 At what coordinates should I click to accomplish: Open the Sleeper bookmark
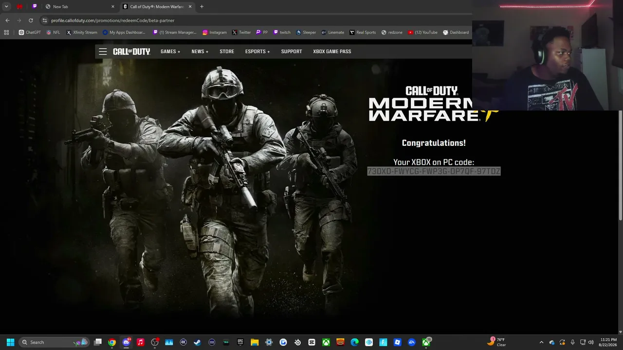pos(306,33)
